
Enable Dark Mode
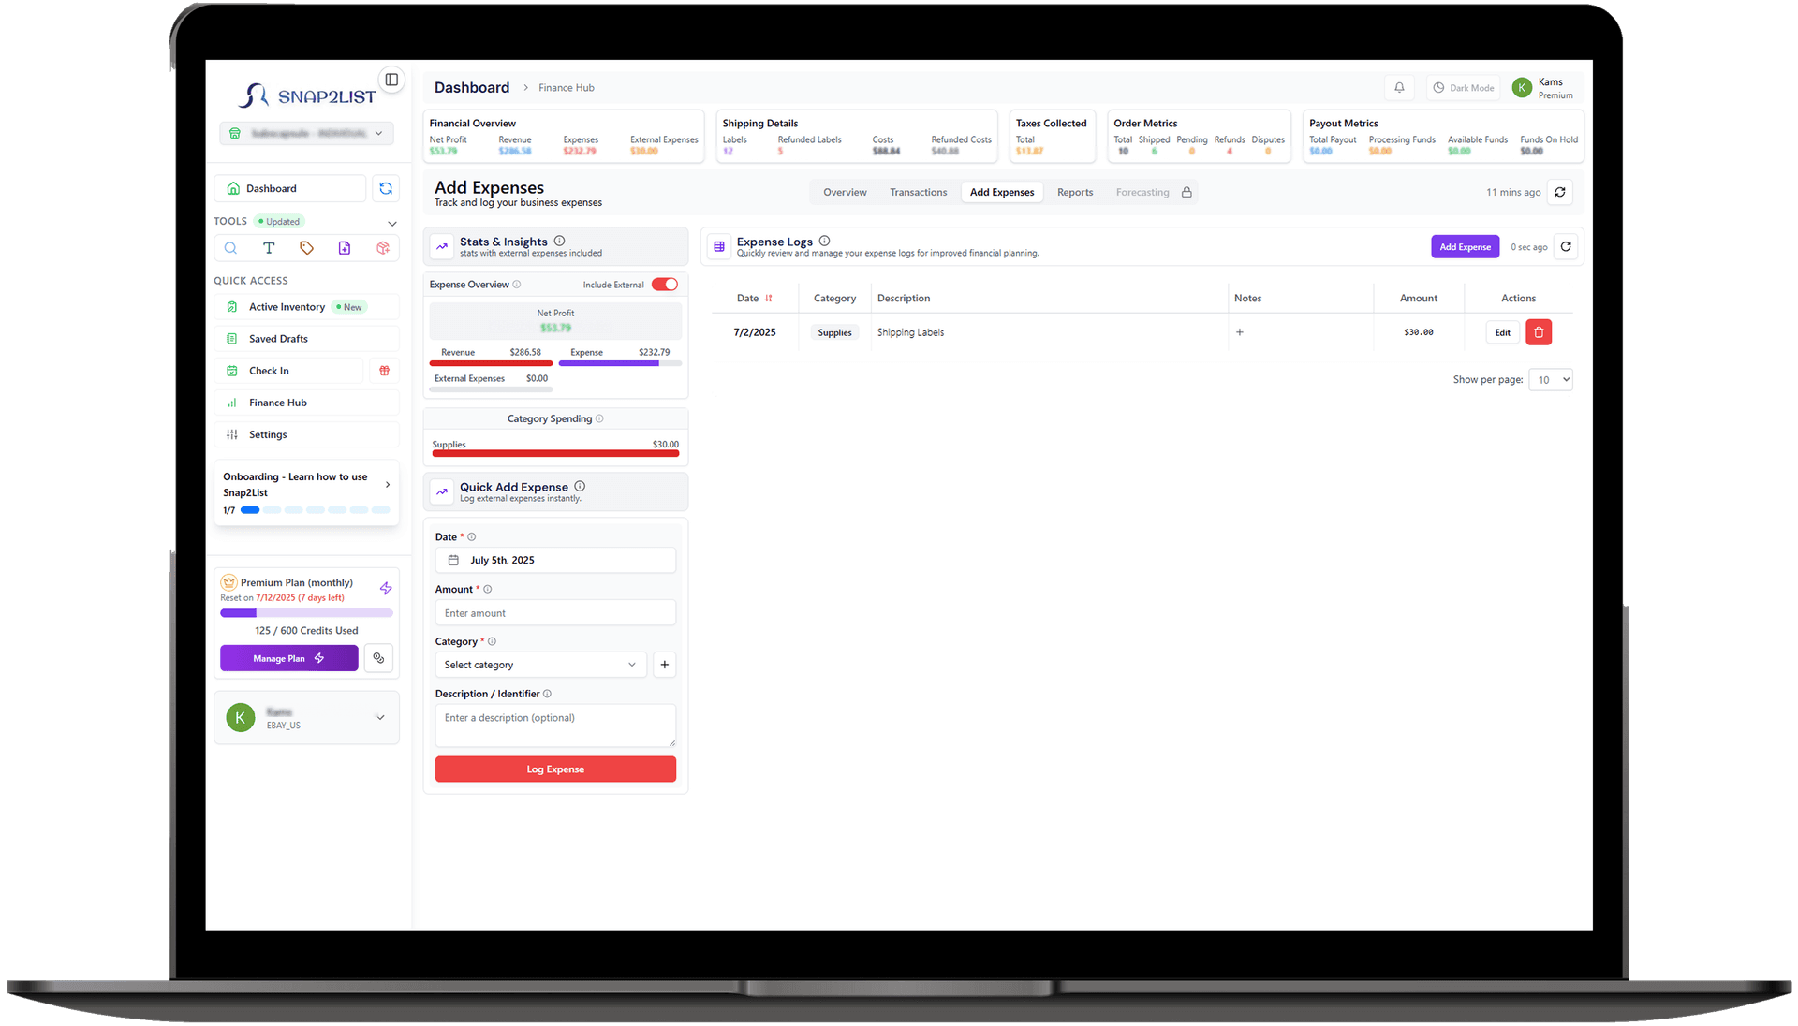click(1463, 87)
